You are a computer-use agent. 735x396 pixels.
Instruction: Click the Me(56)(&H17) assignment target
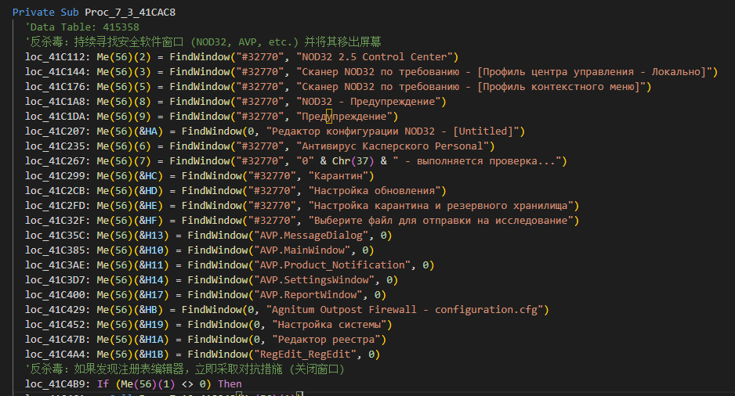point(133,295)
